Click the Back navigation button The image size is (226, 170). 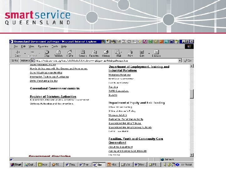pos(18,54)
